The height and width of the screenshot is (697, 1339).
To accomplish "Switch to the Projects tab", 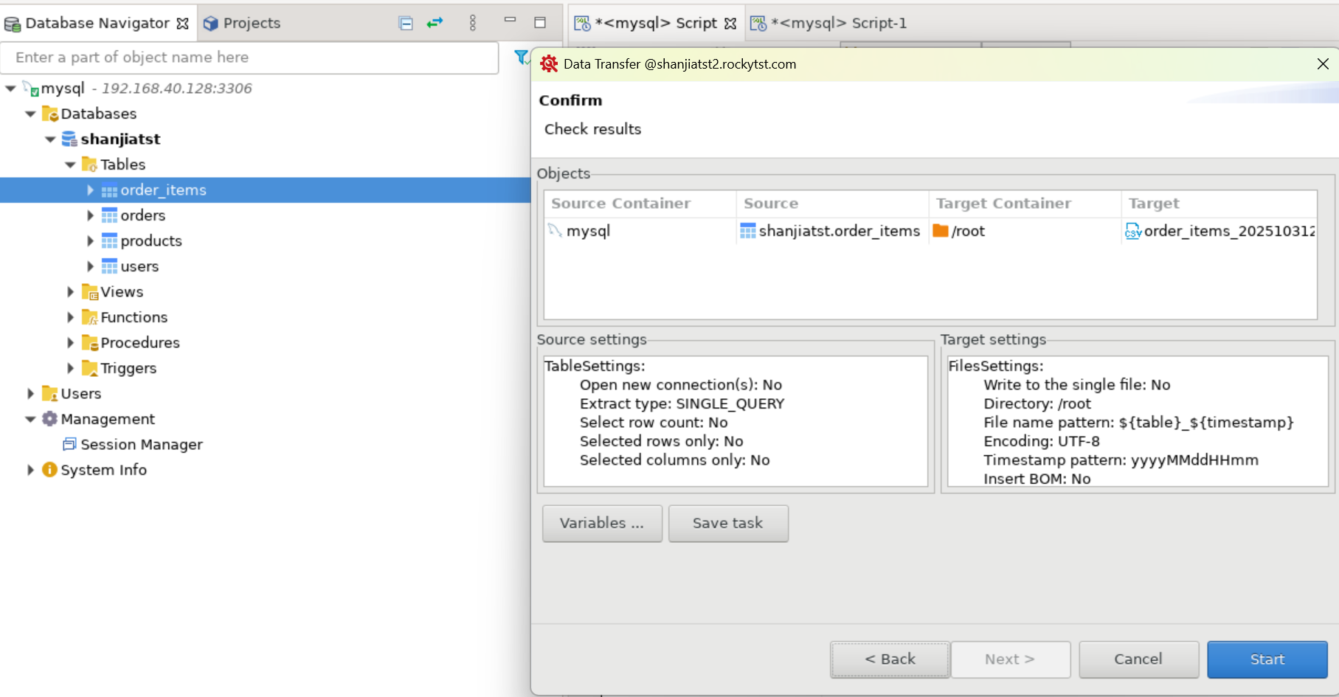I will (243, 23).
